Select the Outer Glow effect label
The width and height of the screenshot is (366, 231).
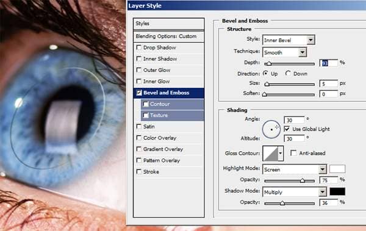point(157,70)
